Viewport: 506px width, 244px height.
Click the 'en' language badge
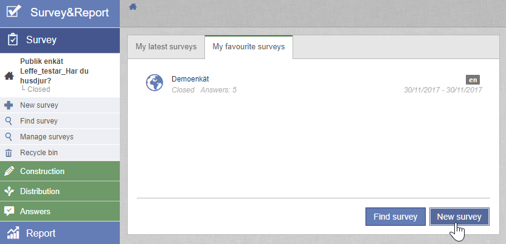[x=473, y=79]
